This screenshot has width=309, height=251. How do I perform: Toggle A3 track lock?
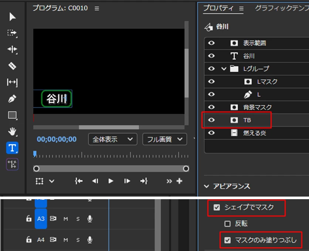(29, 218)
